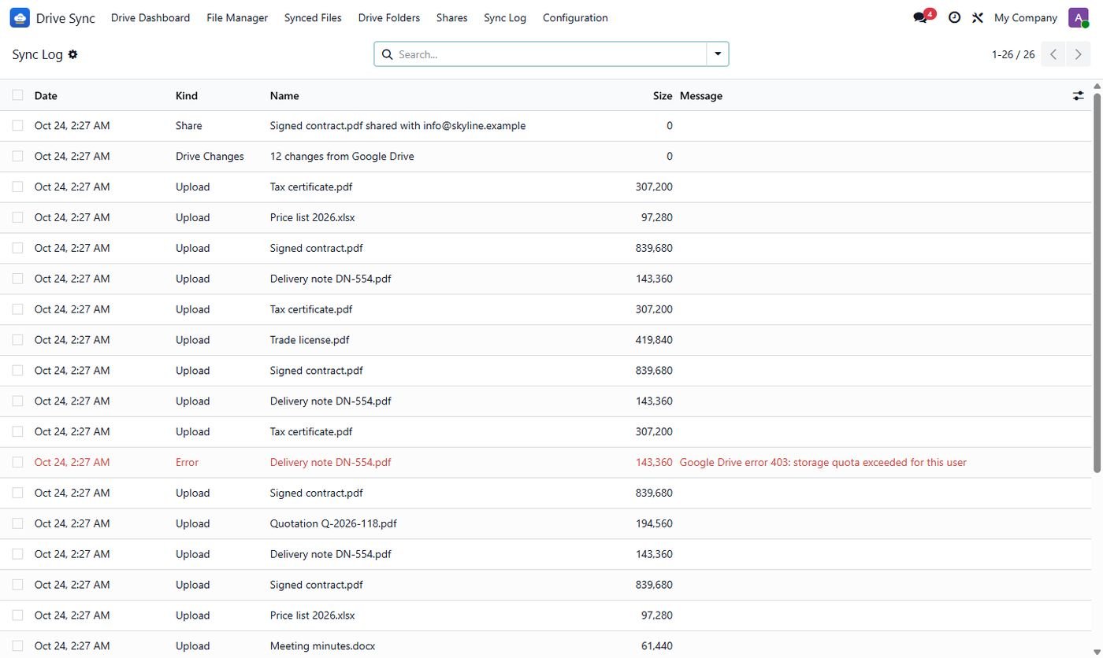Open the Sync Log settings gear
This screenshot has width=1103, height=658.
pyautogui.click(x=73, y=54)
